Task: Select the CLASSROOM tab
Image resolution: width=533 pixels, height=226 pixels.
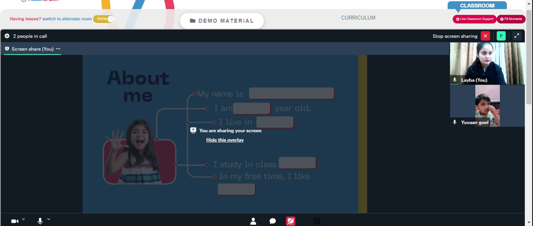Action: tap(477, 5)
